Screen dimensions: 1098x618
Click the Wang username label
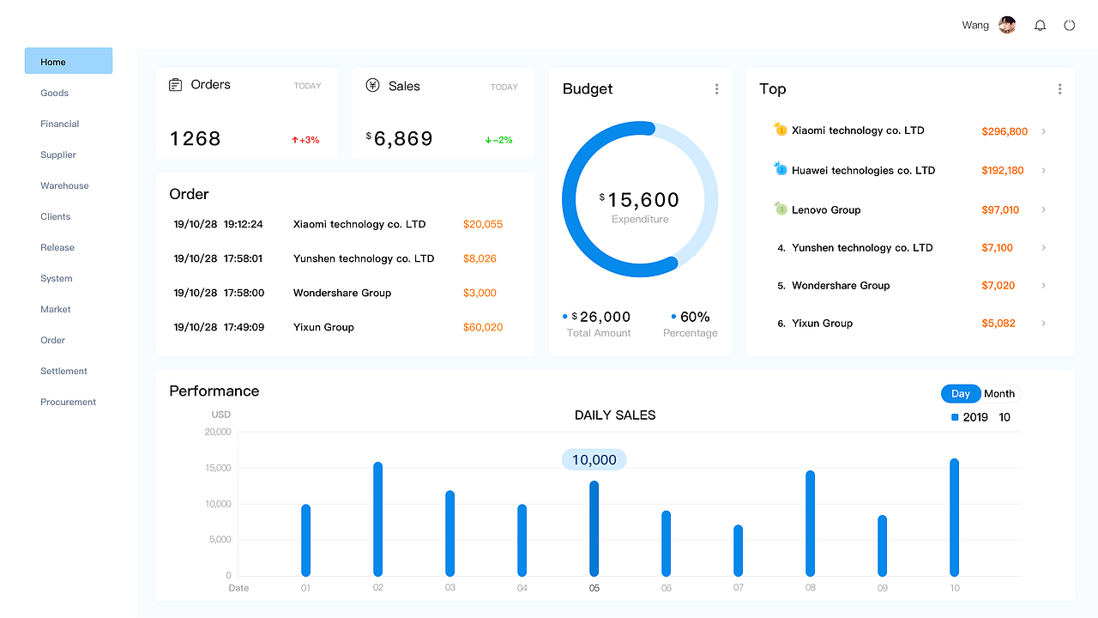(975, 26)
